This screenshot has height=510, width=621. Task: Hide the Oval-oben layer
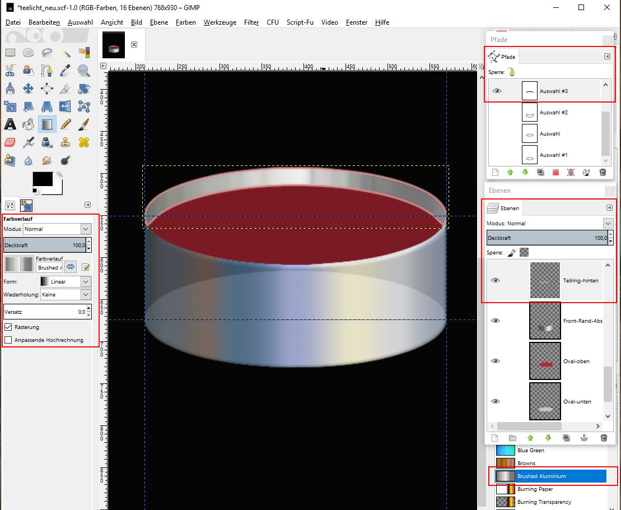[x=495, y=361]
